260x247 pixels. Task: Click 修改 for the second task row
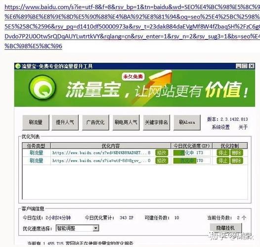(x=162, y=161)
